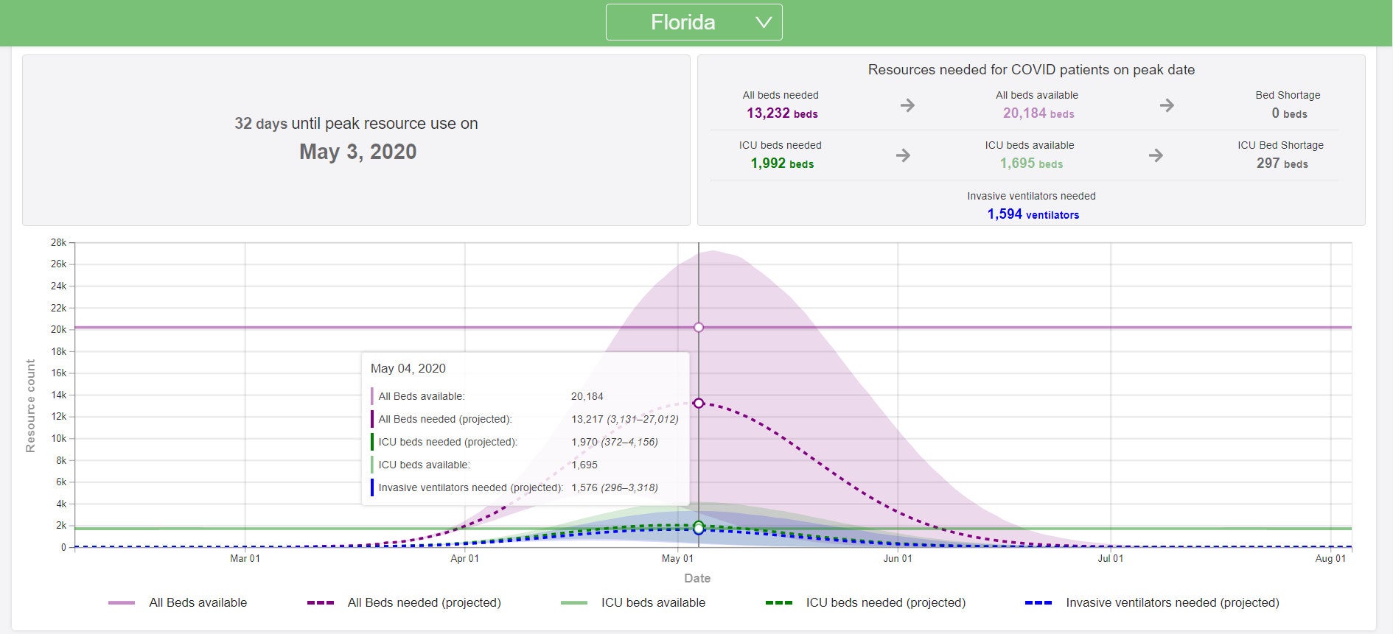Click the Resource count axis title
1393x634 pixels.
tap(30, 406)
